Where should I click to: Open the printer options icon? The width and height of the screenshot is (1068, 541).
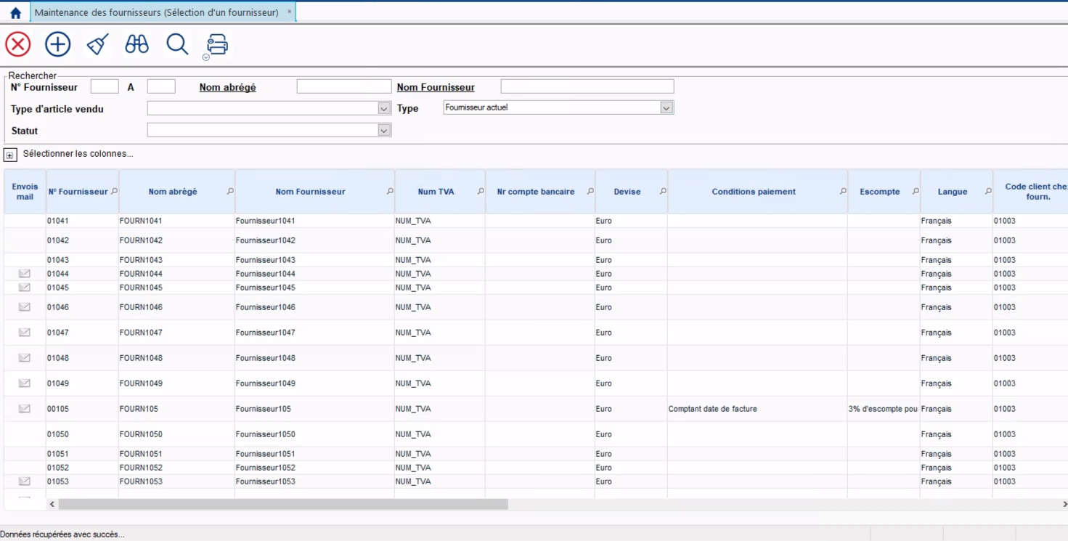(217, 45)
